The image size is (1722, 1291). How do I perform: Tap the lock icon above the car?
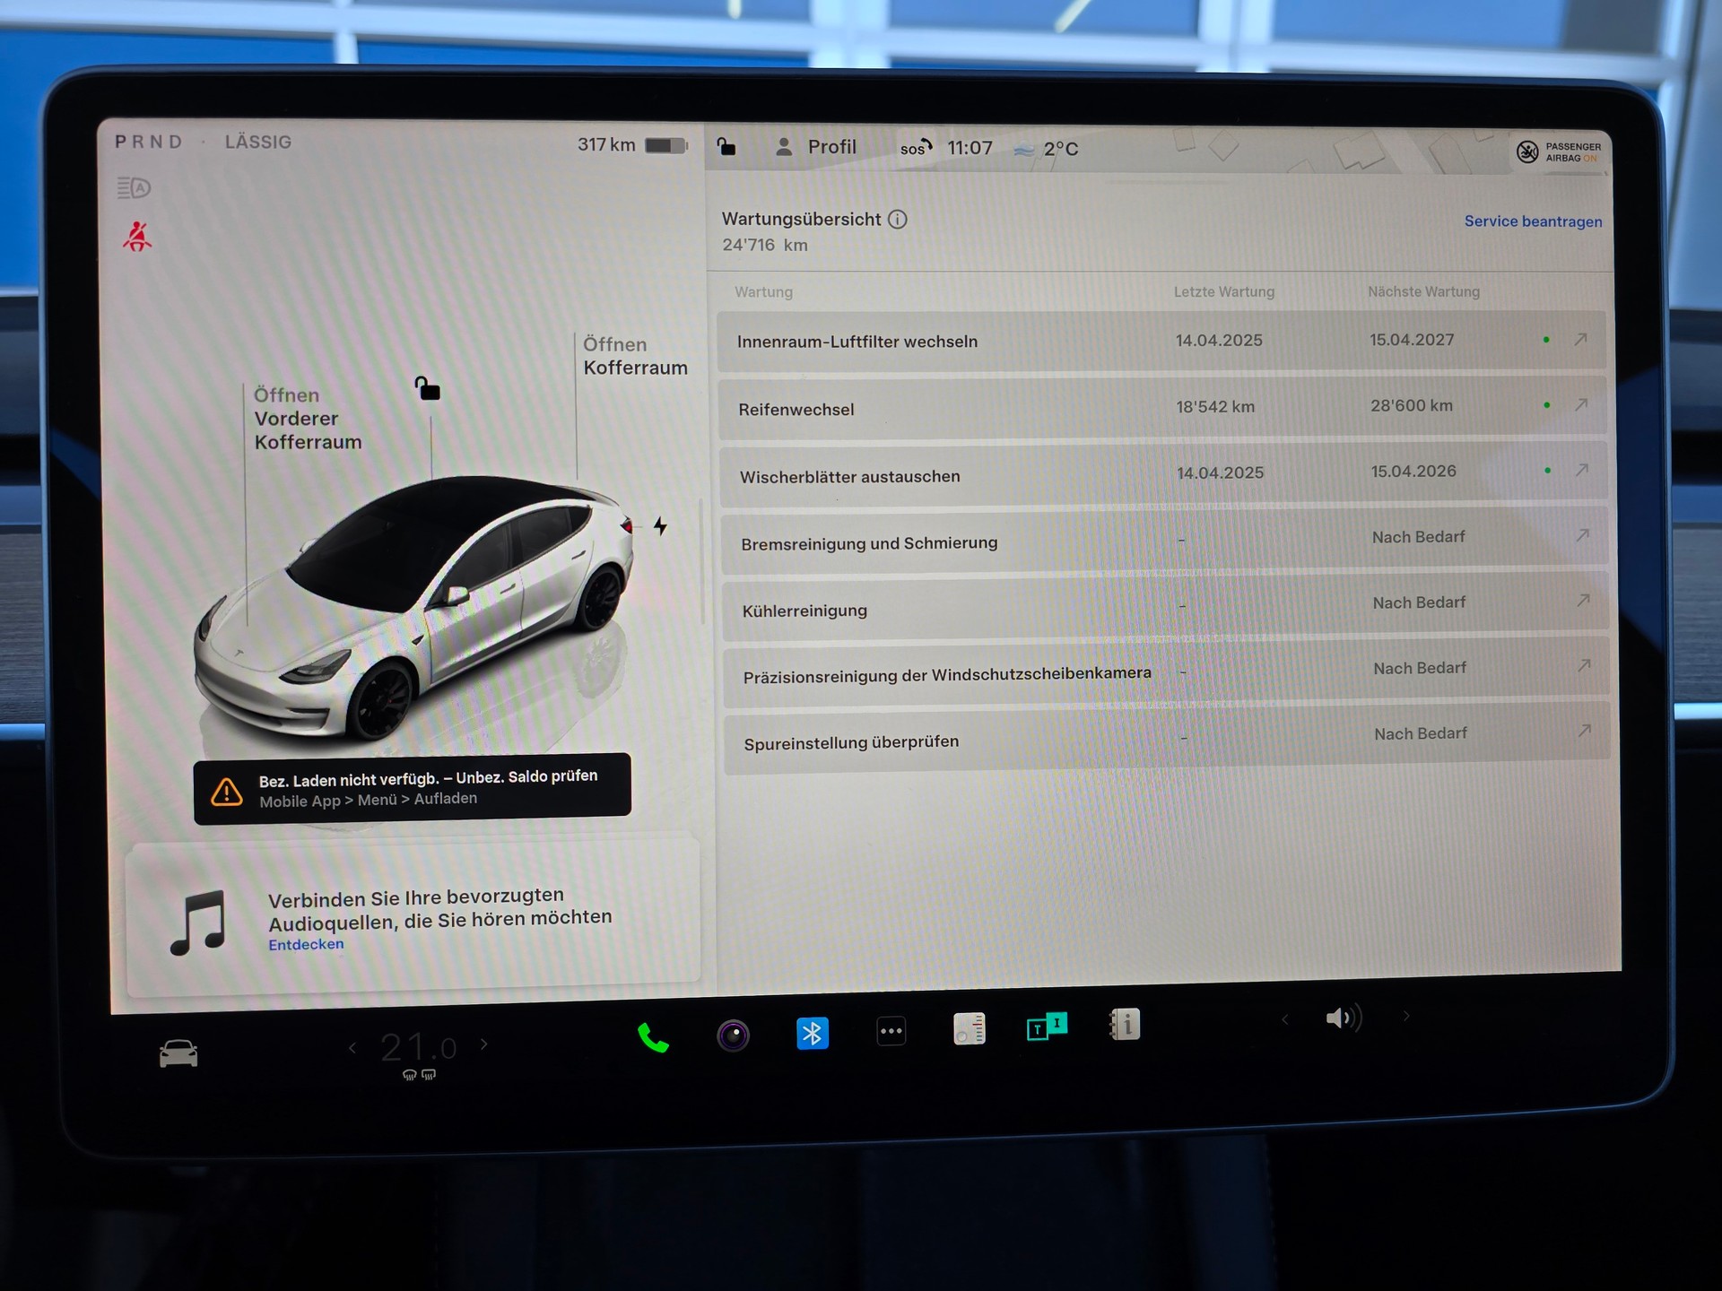[x=427, y=388]
